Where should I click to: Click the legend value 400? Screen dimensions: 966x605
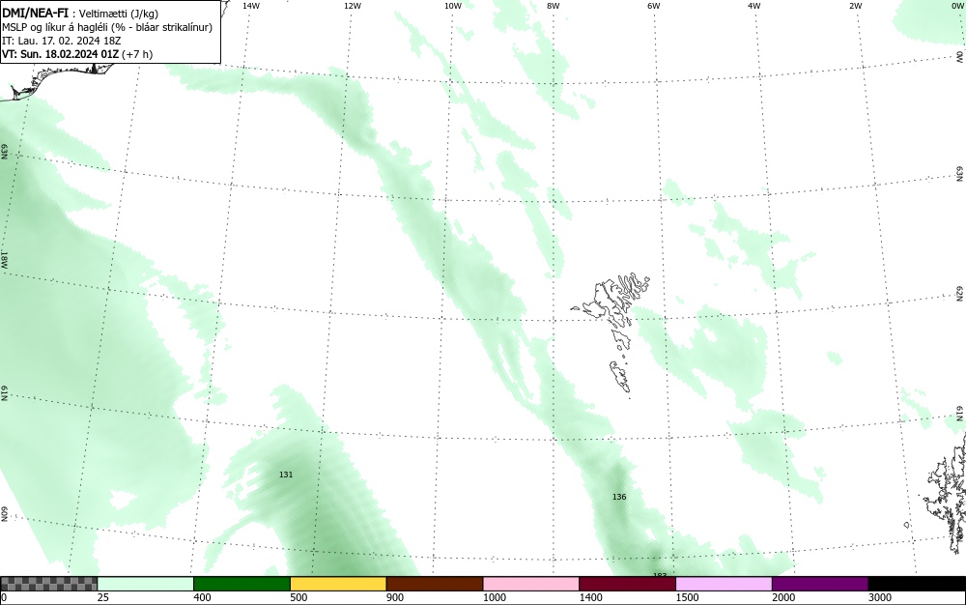coord(202,597)
